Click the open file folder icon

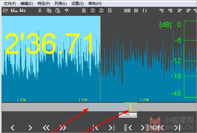point(5,10)
